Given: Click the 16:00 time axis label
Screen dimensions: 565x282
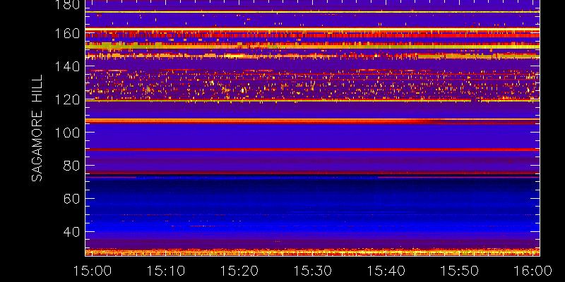Looking at the screenshot, I should 533,271.
